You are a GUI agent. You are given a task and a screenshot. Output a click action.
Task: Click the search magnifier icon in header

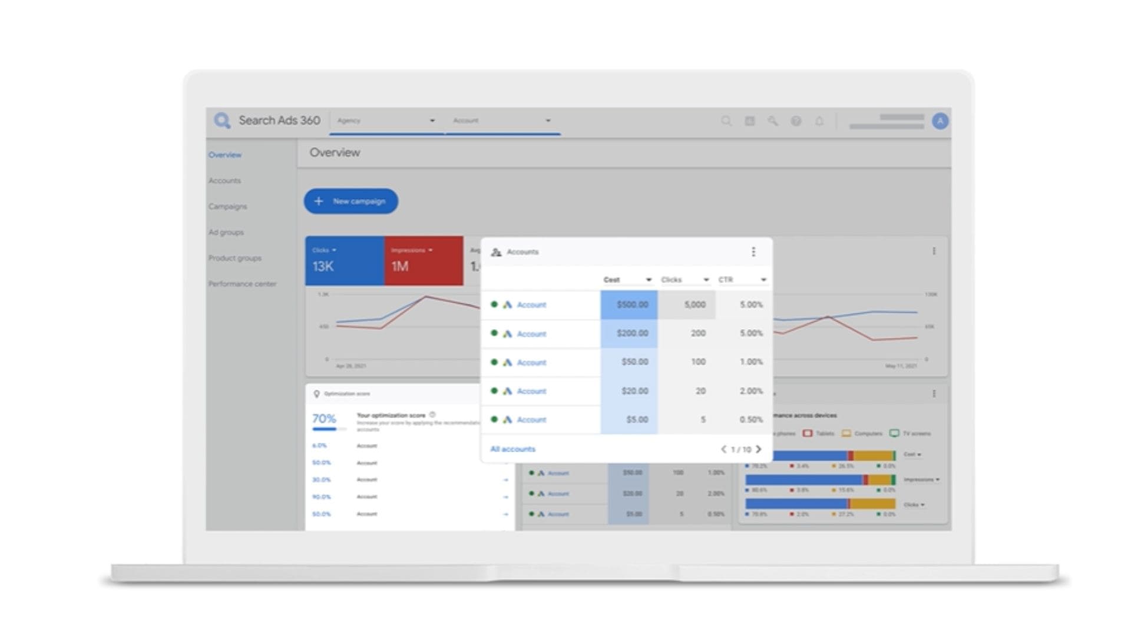(x=726, y=121)
